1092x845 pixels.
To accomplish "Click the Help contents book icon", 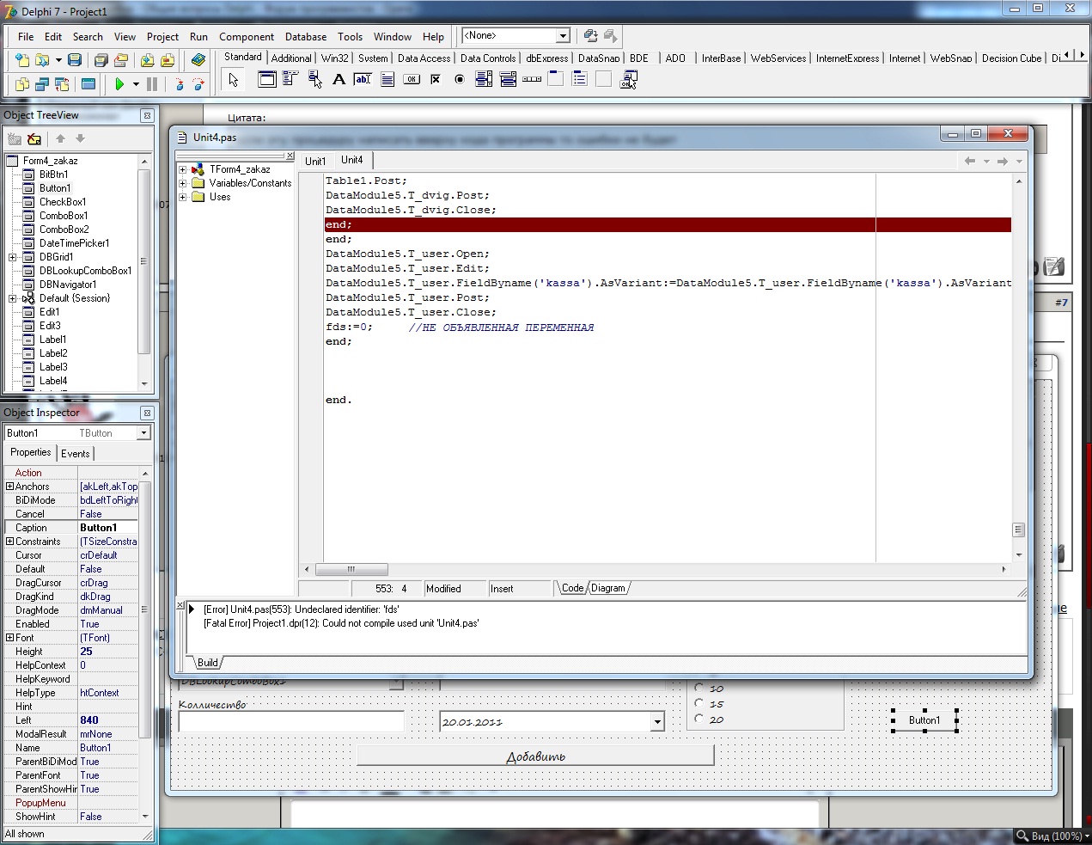I will [x=198, y=60].
